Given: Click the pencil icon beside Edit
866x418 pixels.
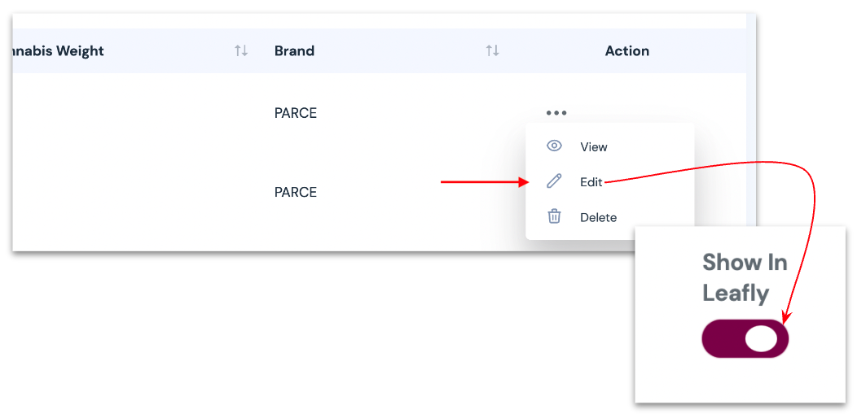Looking at the screenshot, I should (554, 181).
